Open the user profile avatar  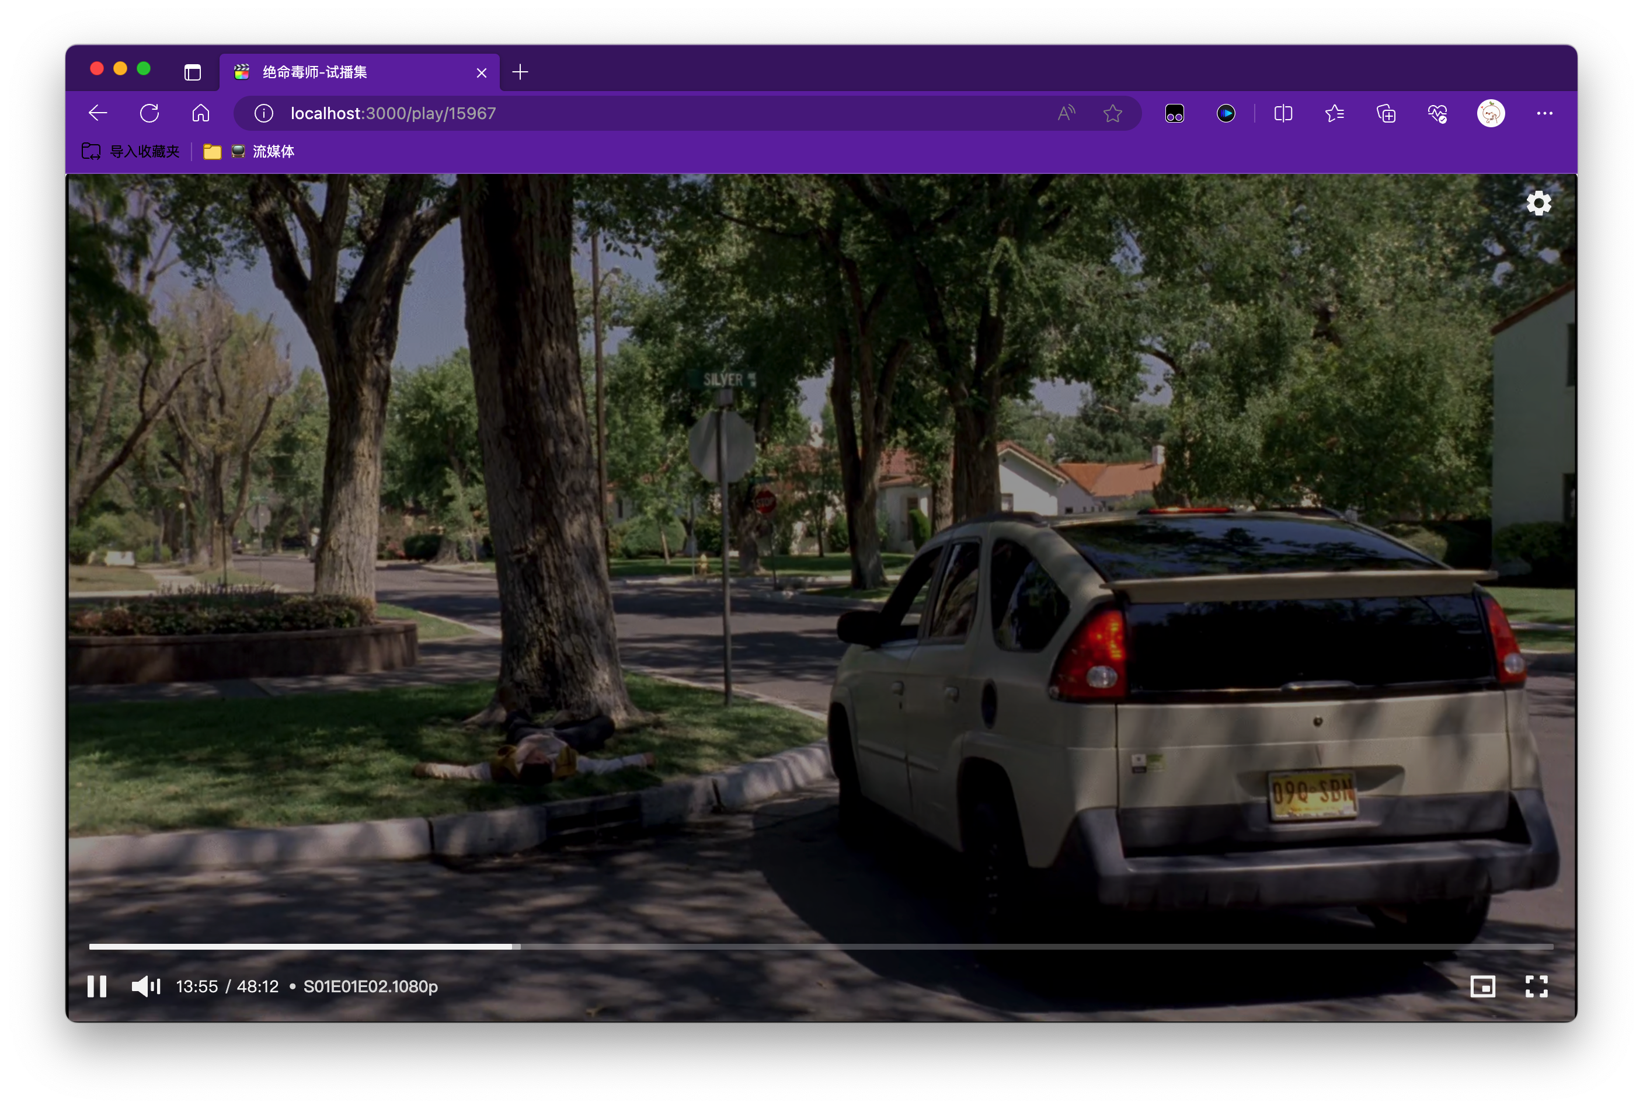(x=1491, y=113)
